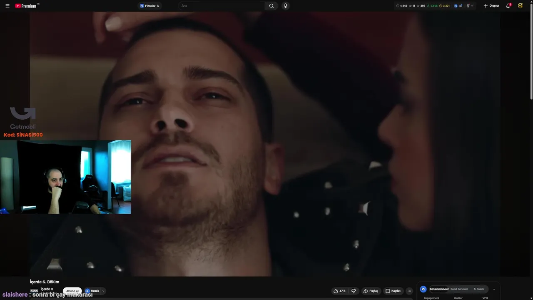
Task: Select the Görüntülenmeler tab
Action: pyautogui.click(x=439, y=289)
